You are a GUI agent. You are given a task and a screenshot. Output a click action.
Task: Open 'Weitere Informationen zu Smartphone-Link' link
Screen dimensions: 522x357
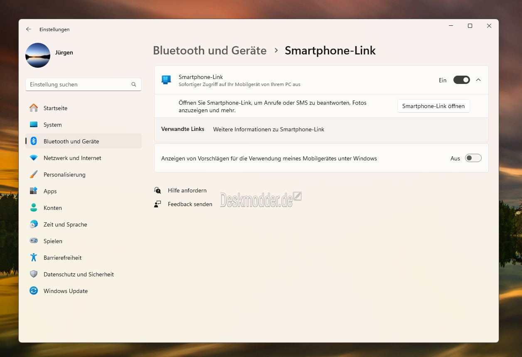point(268,129)
